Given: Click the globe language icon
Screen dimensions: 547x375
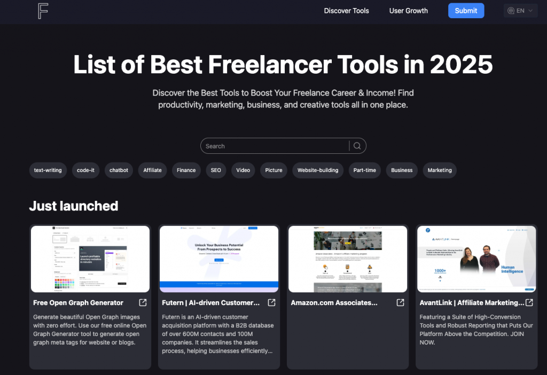Looking at the screenshot, I should (x=511, y=11).
